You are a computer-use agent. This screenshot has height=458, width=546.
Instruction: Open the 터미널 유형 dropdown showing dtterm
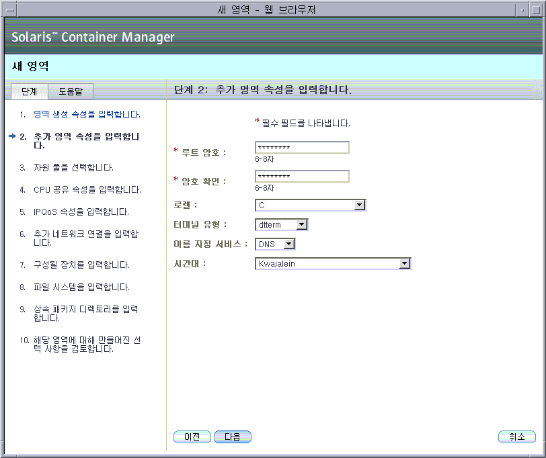click(281, 225)
